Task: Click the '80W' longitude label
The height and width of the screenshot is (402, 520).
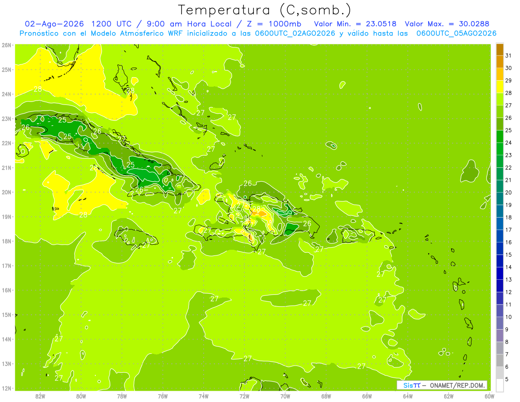Action: point(81,396)
